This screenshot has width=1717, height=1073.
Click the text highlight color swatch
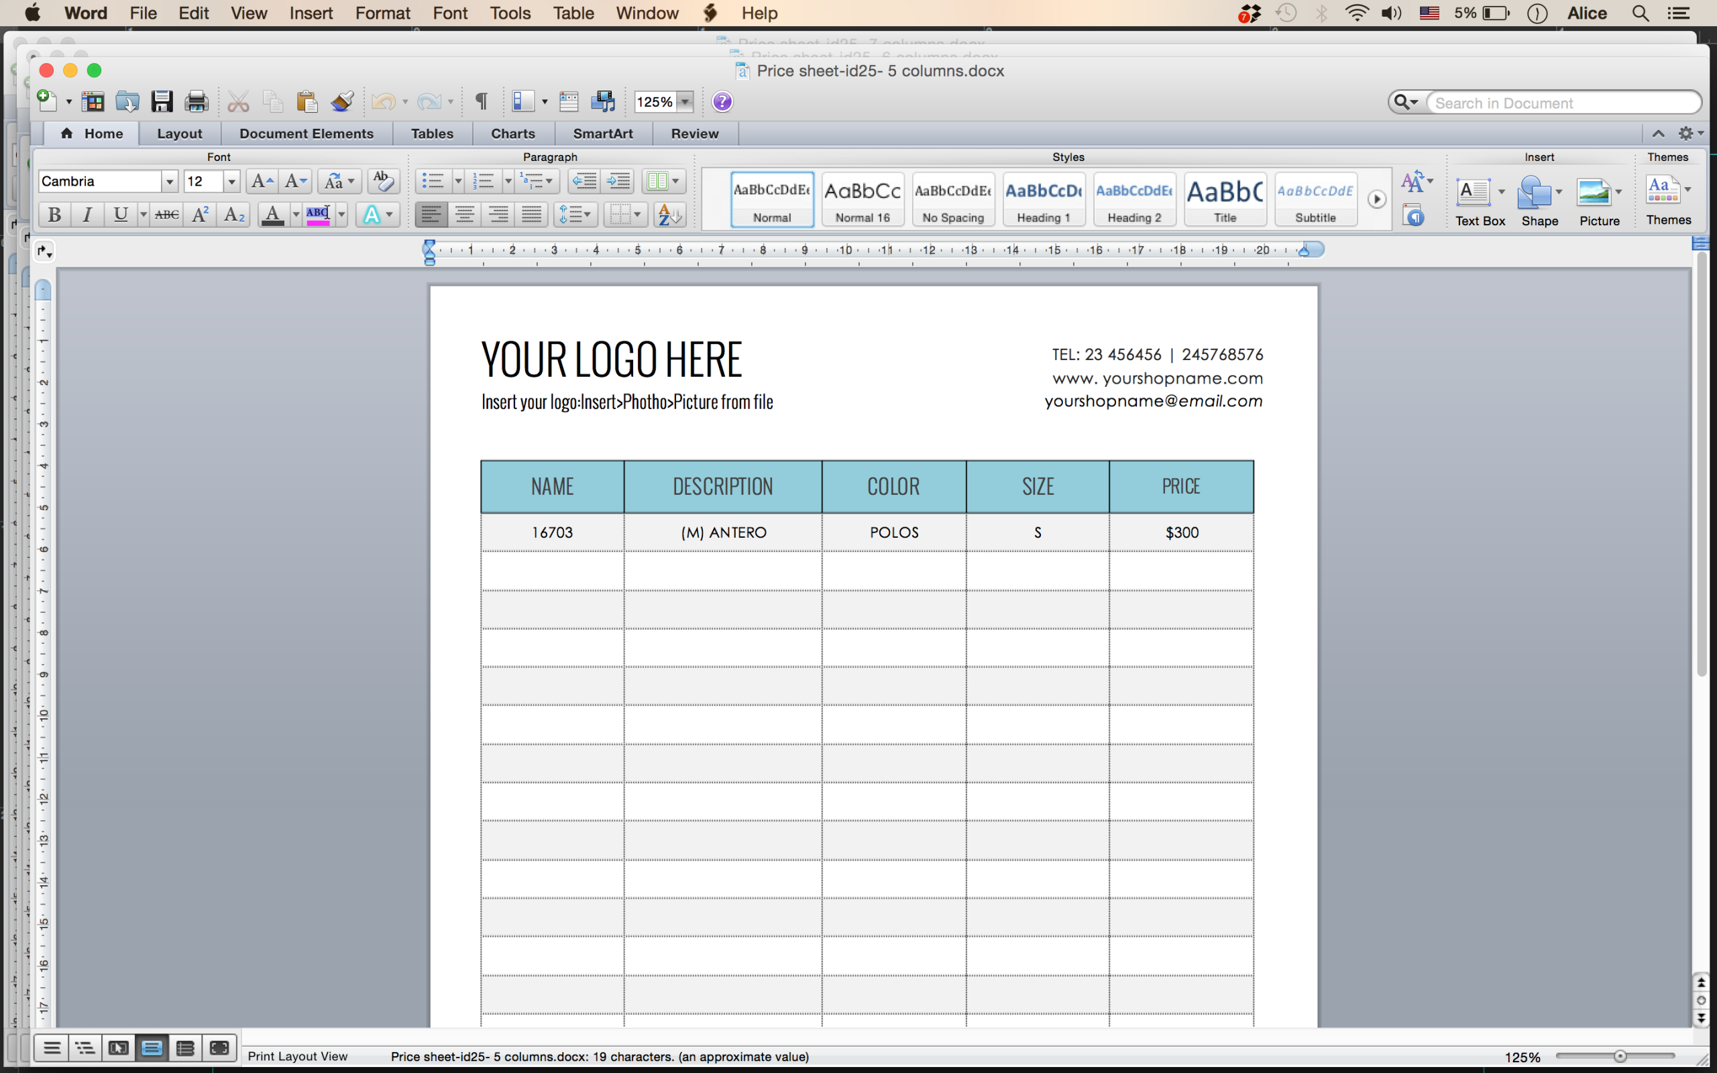(318, 215)
